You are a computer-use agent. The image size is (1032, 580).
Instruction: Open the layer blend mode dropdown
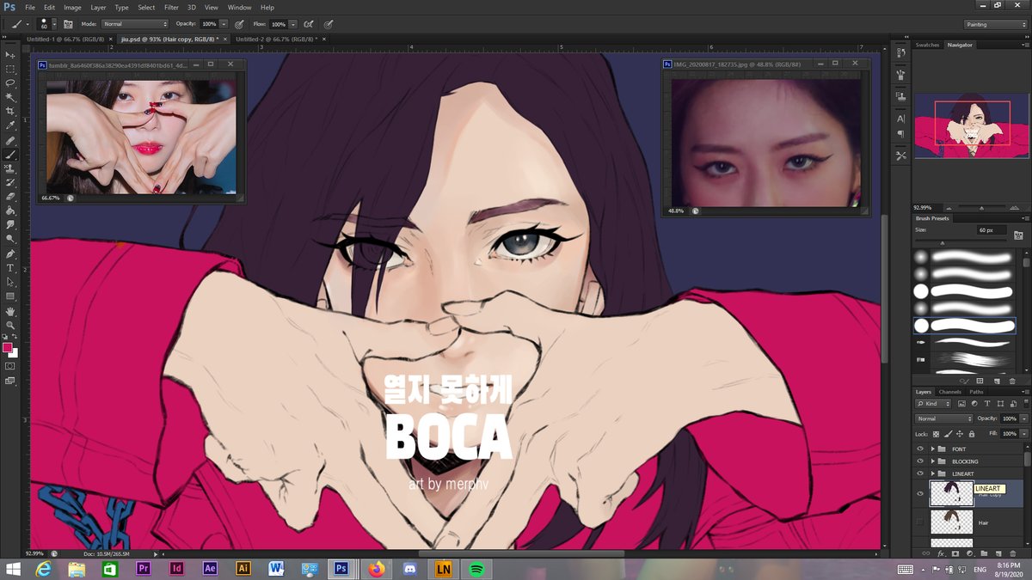(x=944, y=418)
